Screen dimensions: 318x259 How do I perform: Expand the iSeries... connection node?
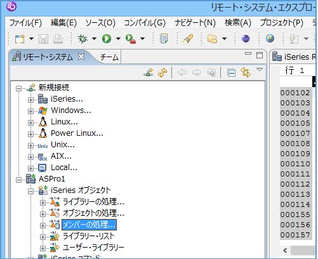point(30,100)
